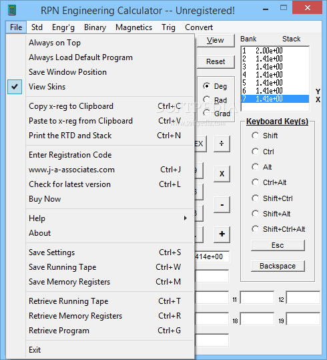Screen dimensions: 327x360
Task: Select the Rad angle mode
Action: coord(215,100)
